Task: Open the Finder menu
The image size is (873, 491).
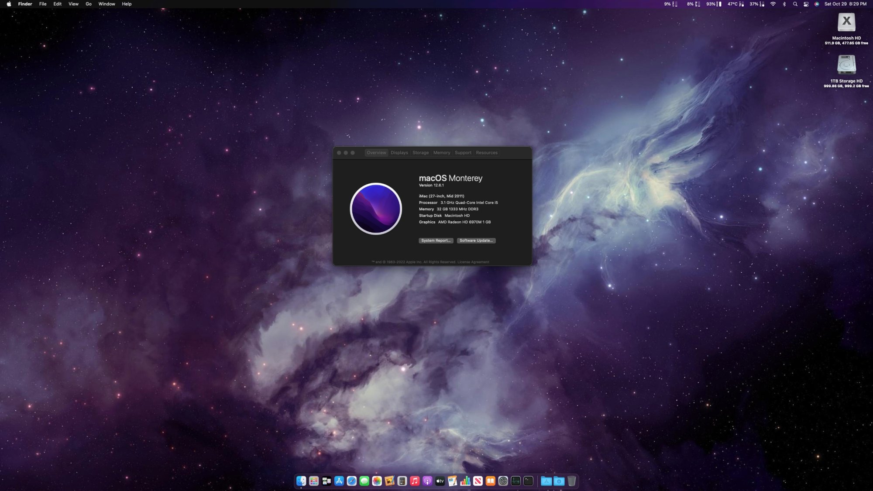Action: click(25, 4)
